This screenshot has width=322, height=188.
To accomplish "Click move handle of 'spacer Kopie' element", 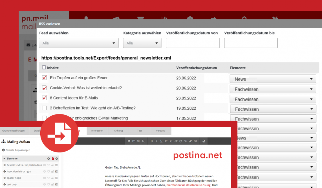I will tap(4, 178).
